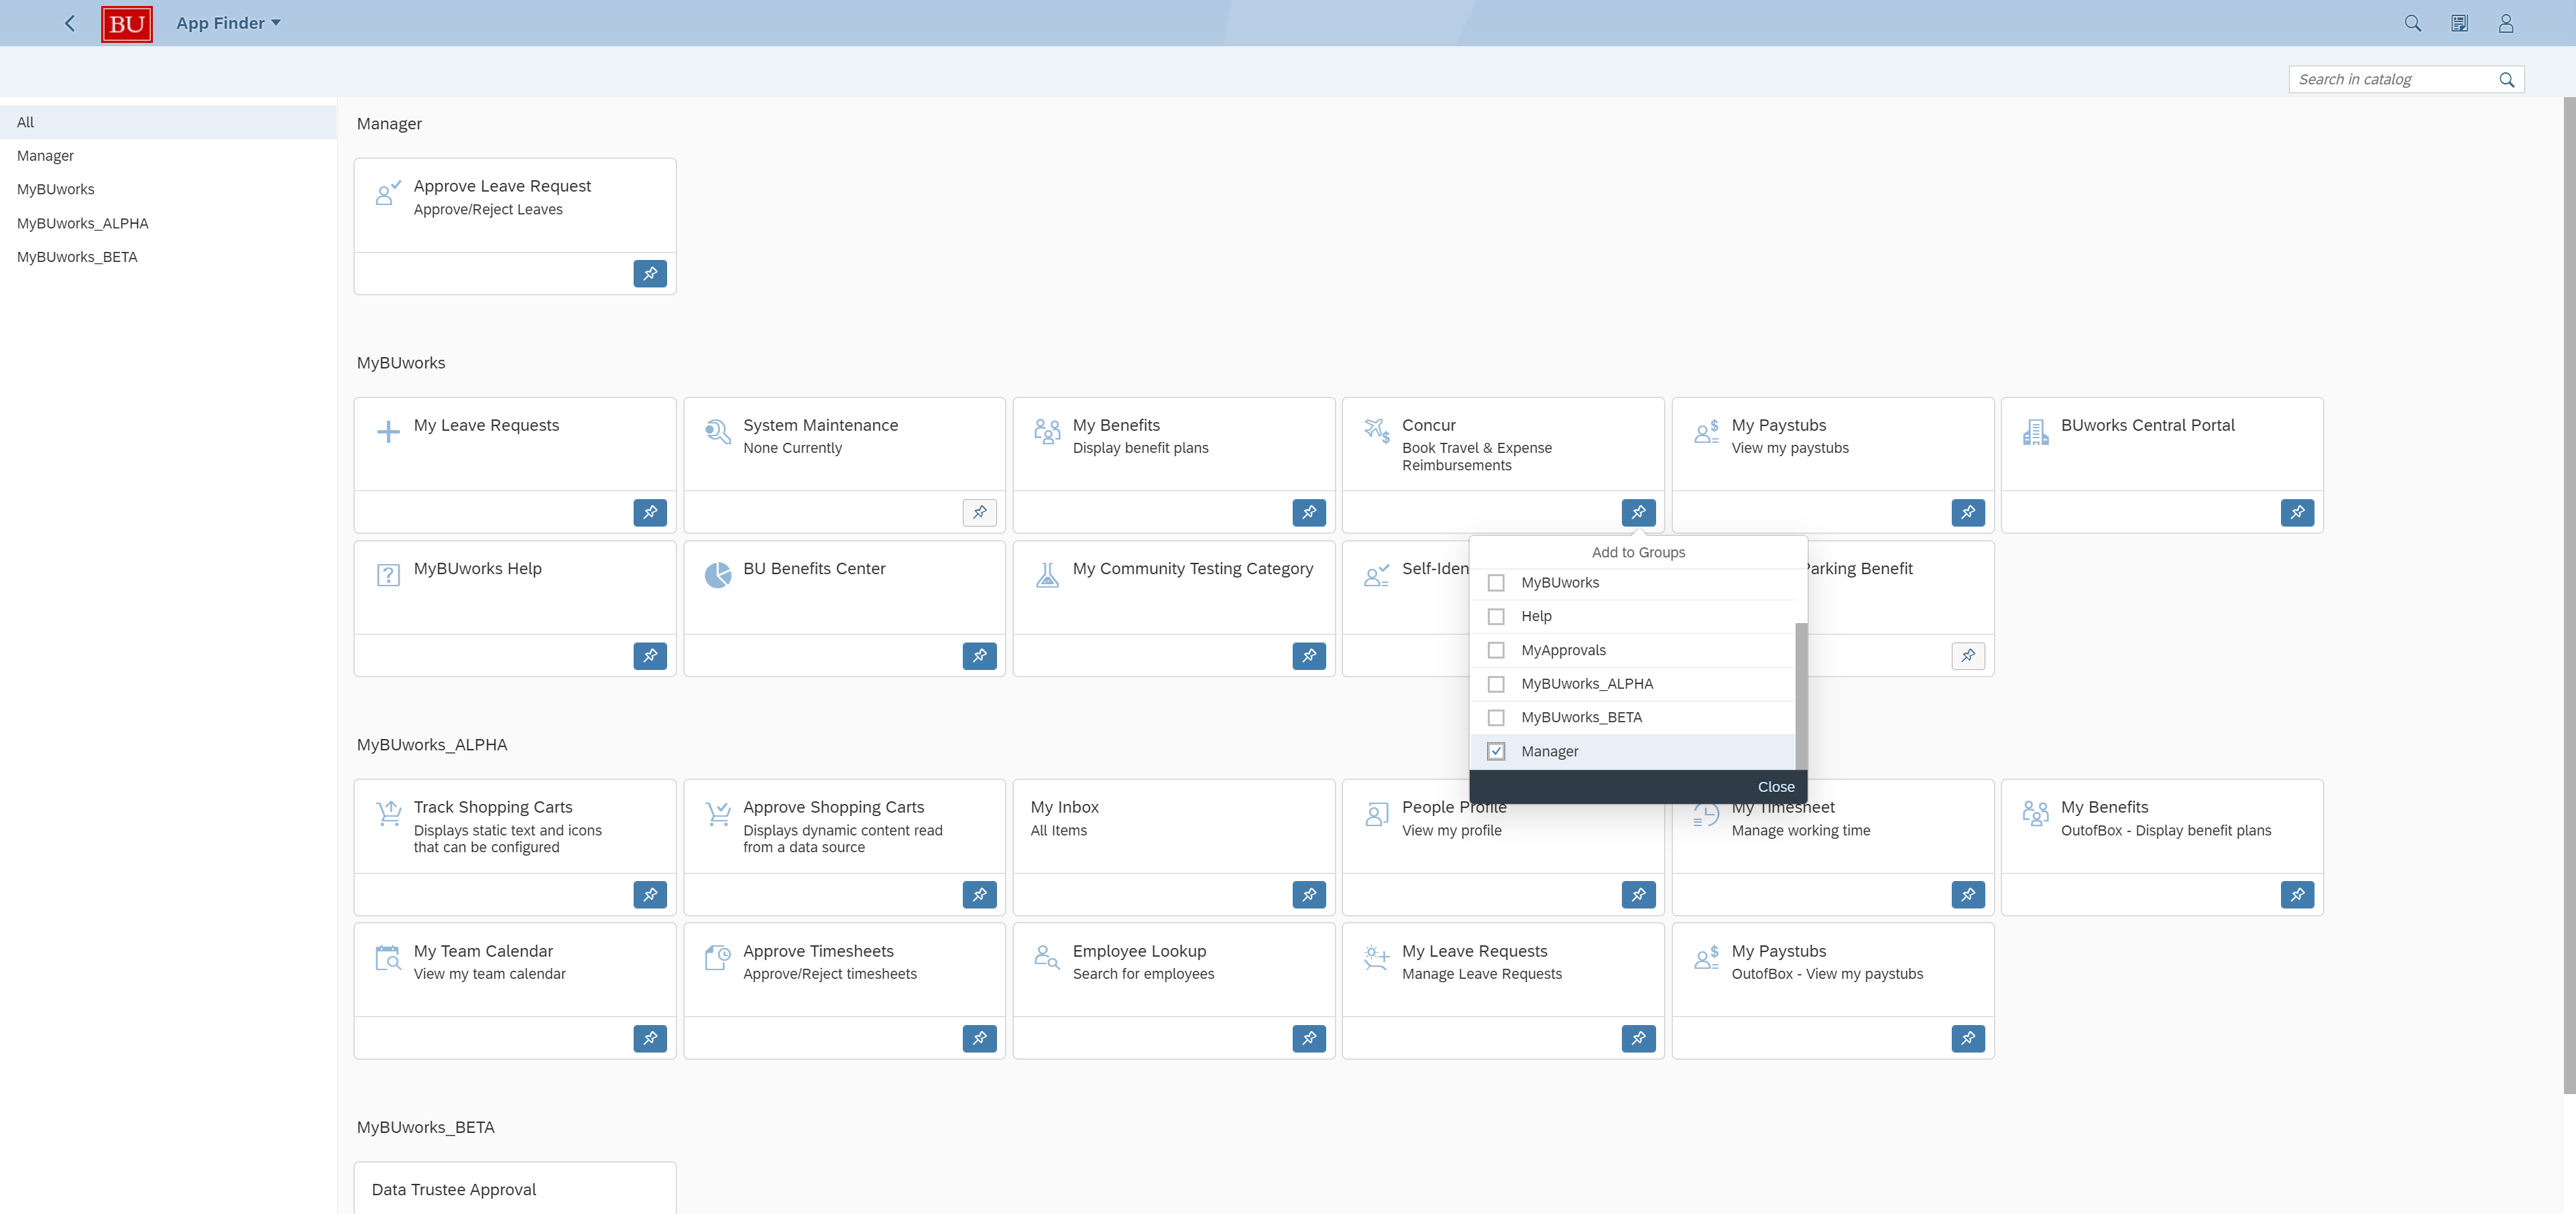Open the user profile icon
The width and height of the screenshot is (2576, 1214).
click(x=2505, y=23)
